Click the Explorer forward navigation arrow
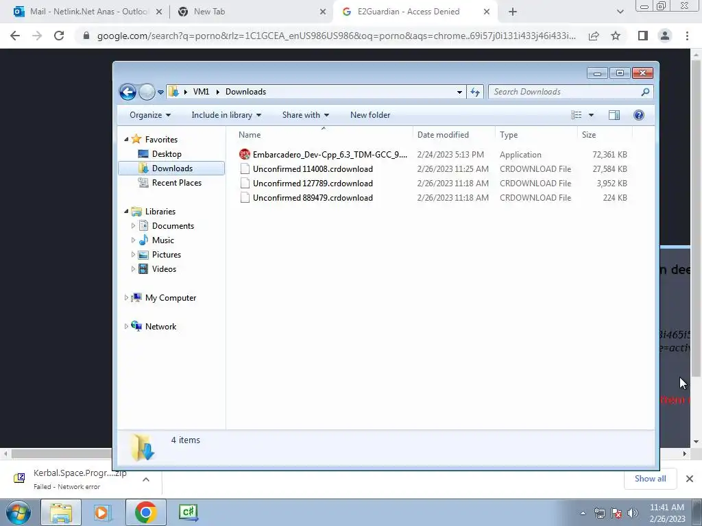Screen dimensions: 702x526 click(x=147, y=92)
